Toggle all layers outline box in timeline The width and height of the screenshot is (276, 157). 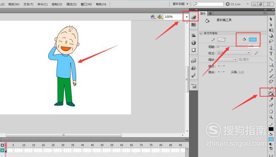pyautogui.click(x=2, y=145)
